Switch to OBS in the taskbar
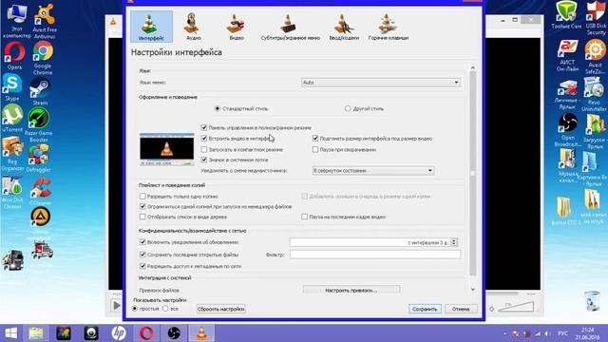The width and height of the screenshot is (608, 342). [174, 333]
